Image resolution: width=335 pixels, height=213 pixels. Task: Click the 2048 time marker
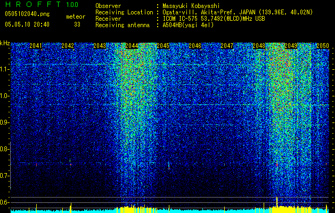coord(259,46)
